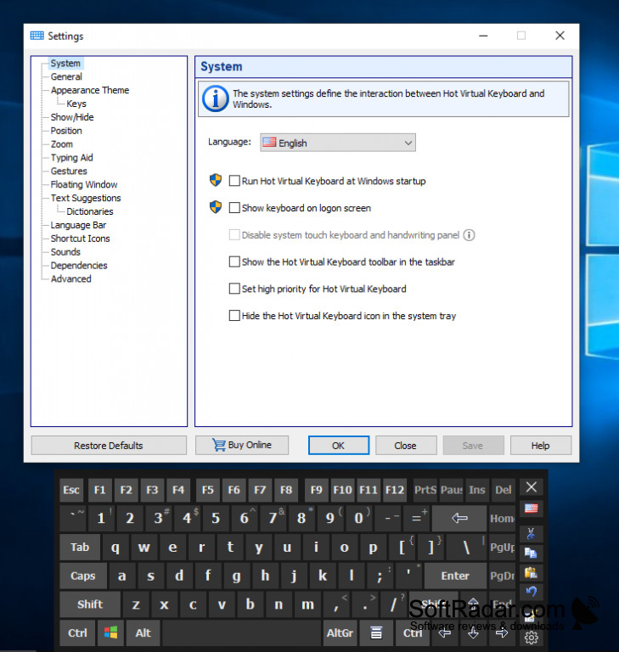Tap the spacebar on virtual keyboard
This screenshot has height=652, width=619.
click(x=241, y=632)
